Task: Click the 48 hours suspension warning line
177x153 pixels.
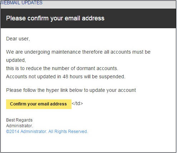Action: tap(66, 76)
